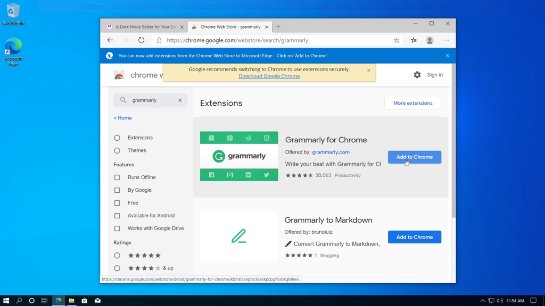Select the Extensions radio button
545x306 pixels.
pos(117,138)
